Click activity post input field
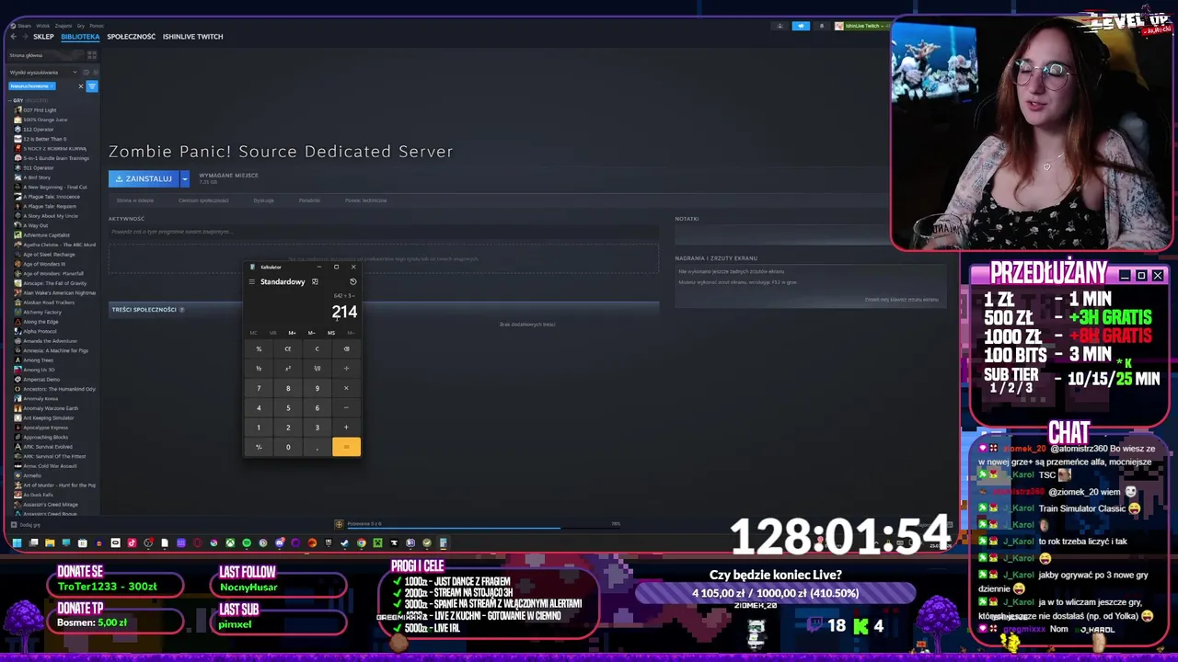 click(x=384, y=232)
